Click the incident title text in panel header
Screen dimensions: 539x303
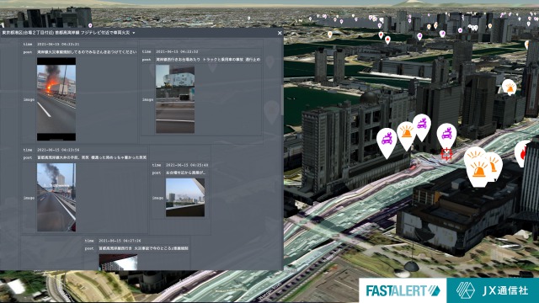[x=66, y=33]
